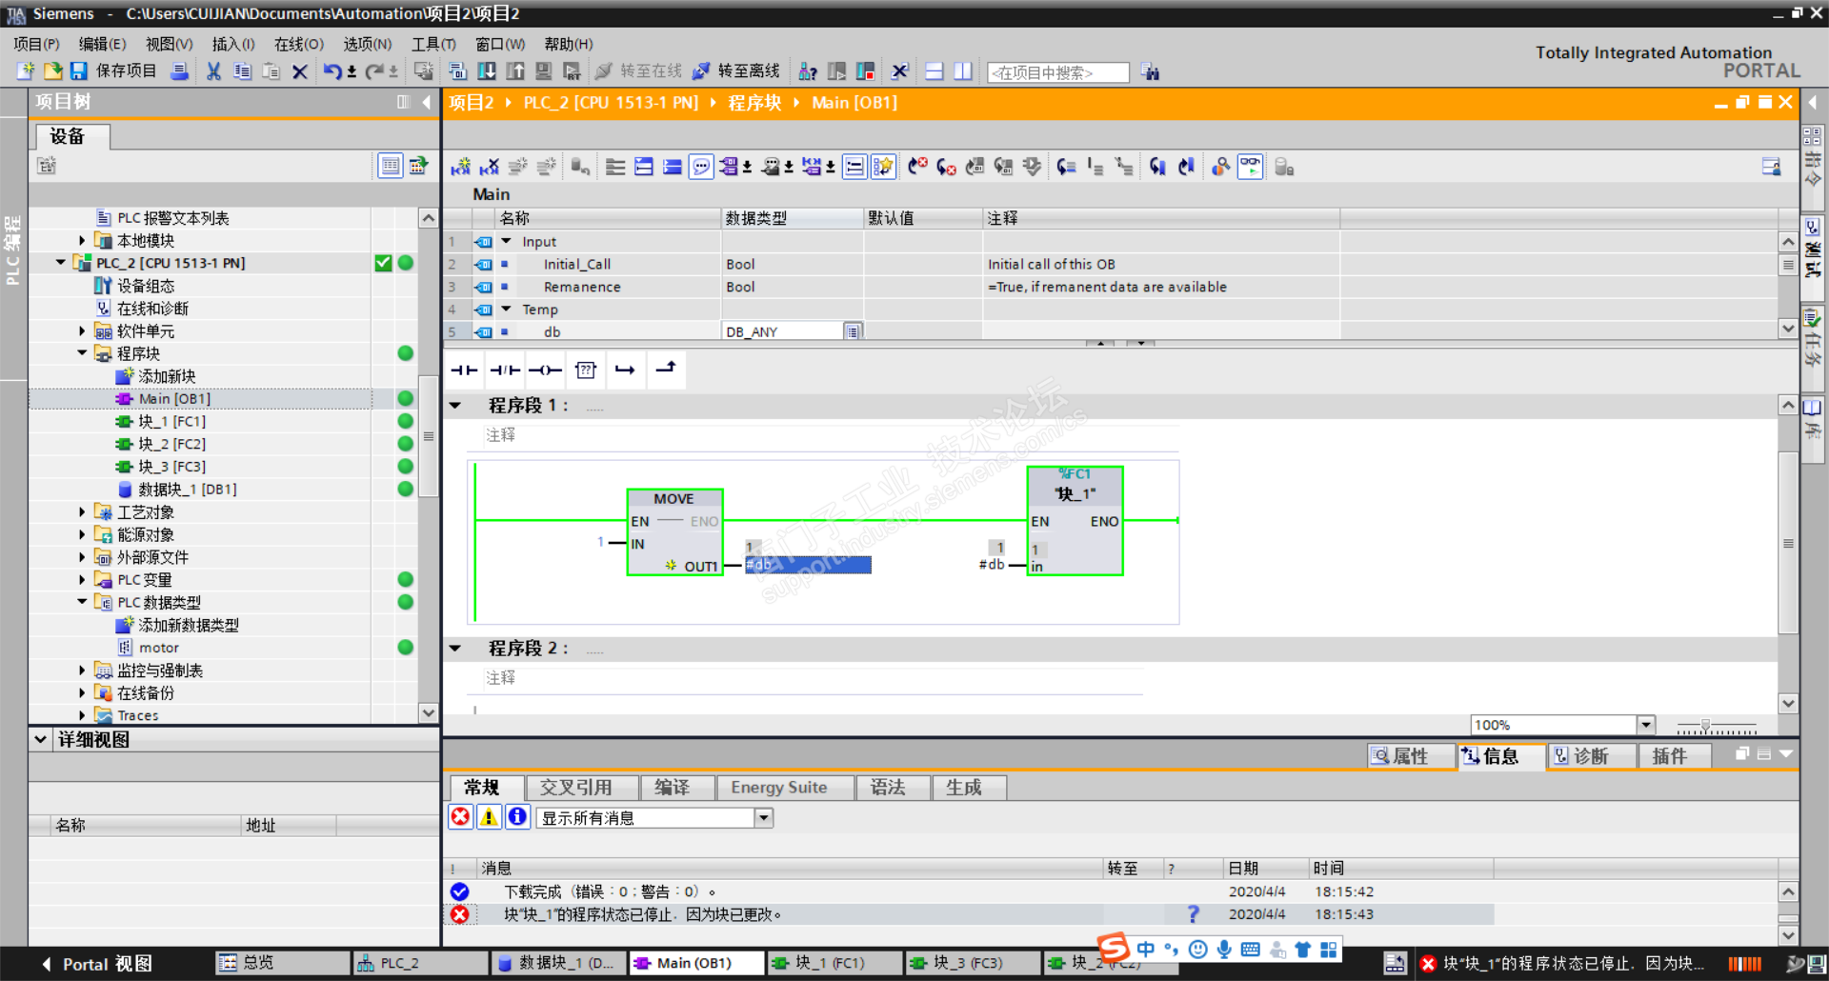Switch to Portal 视图
1829x981 pixels.
coord(96,964)
